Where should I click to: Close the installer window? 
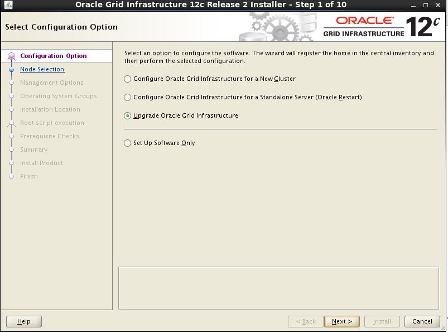coord(438,5)
